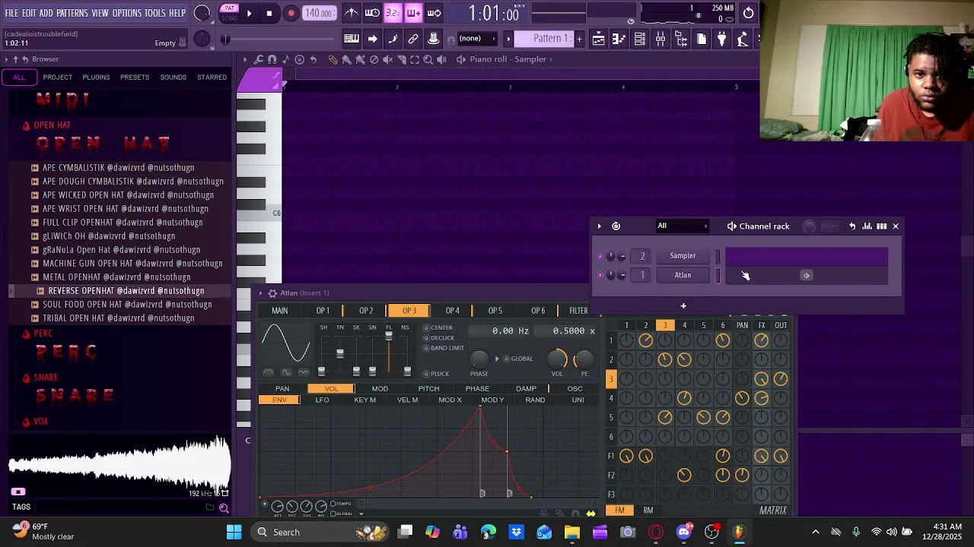Open the Channel rack All filter dropdown
Screen dimensions: 974x547
pos(682,226)
